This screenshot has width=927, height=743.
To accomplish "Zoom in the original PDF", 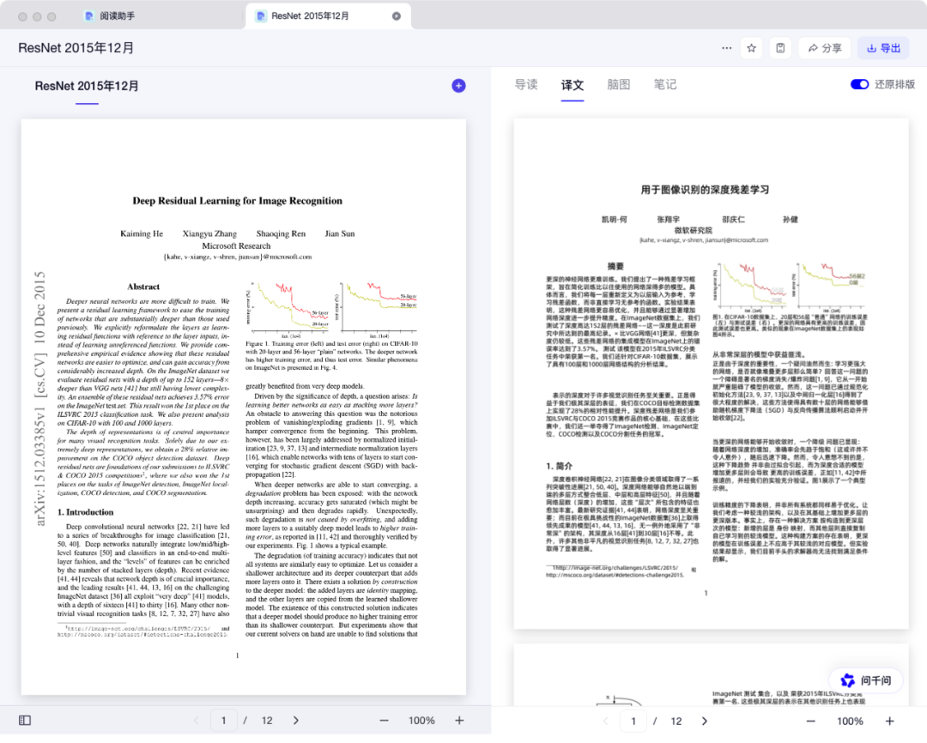I will tap(459, 720).
